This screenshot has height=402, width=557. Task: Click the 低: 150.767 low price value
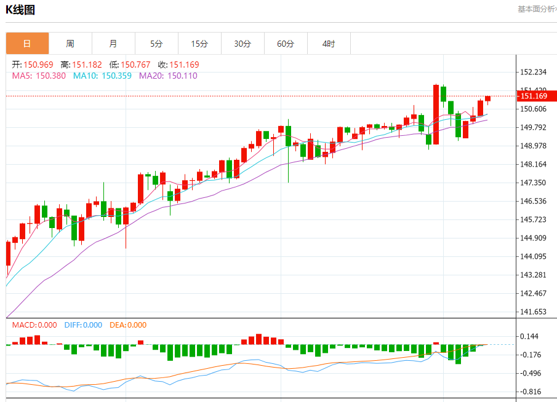click(130, 65)
